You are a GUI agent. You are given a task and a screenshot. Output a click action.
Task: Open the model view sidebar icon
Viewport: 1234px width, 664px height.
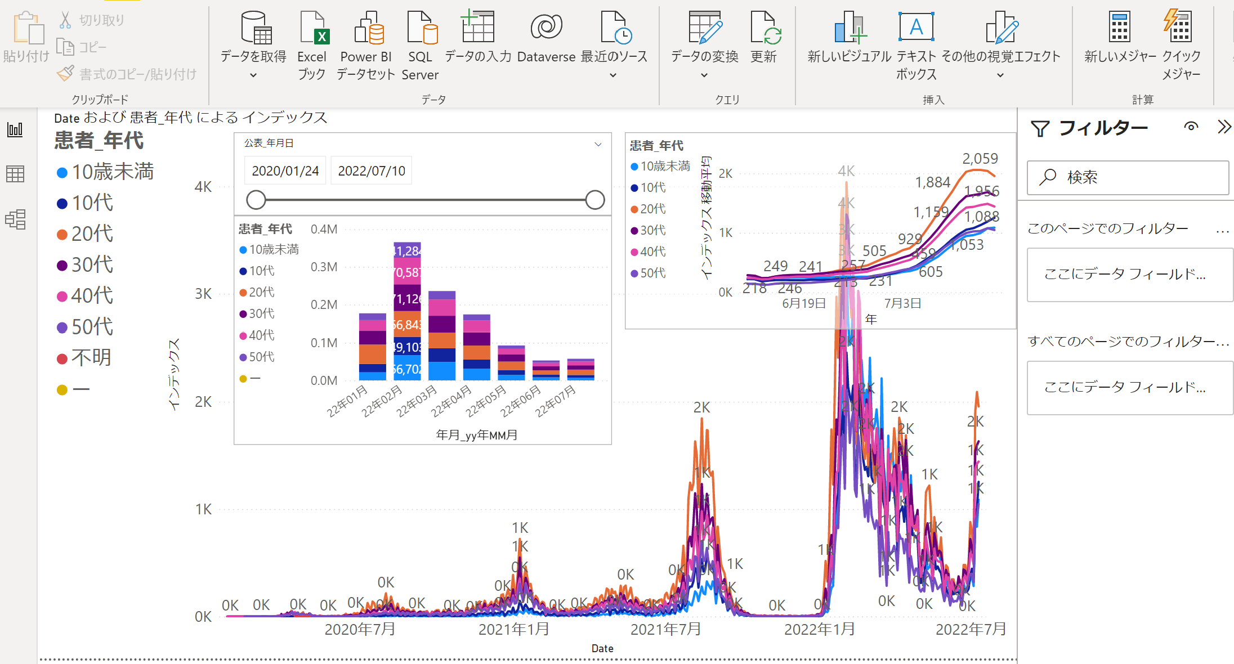pos(15,219)
